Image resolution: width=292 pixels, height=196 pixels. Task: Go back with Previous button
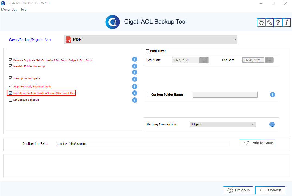tap(238, 190)
